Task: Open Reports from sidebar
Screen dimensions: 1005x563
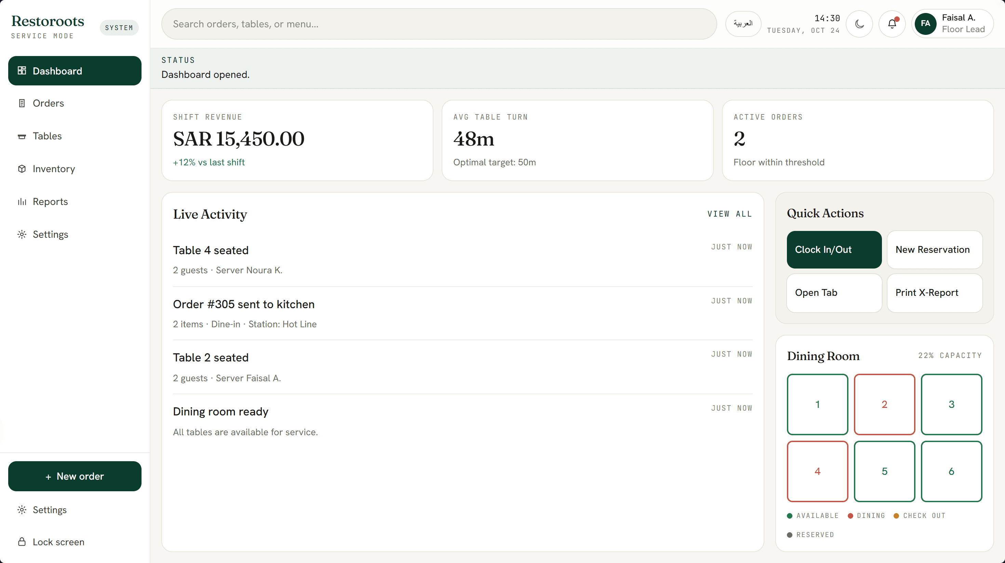Action: pos(75,202)
